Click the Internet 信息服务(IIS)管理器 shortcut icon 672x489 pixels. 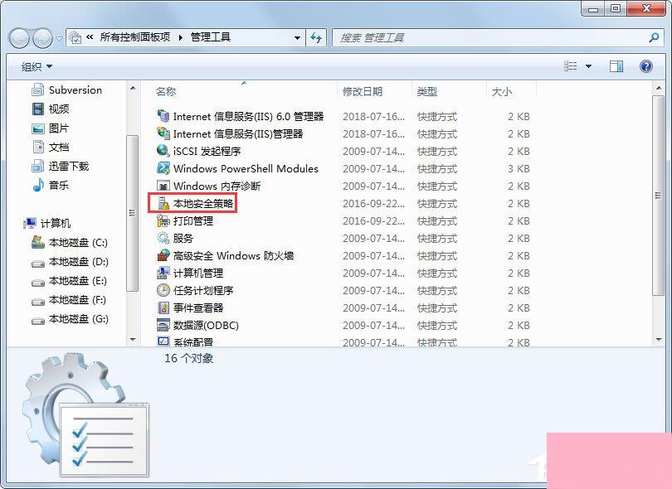pos(163,133)
